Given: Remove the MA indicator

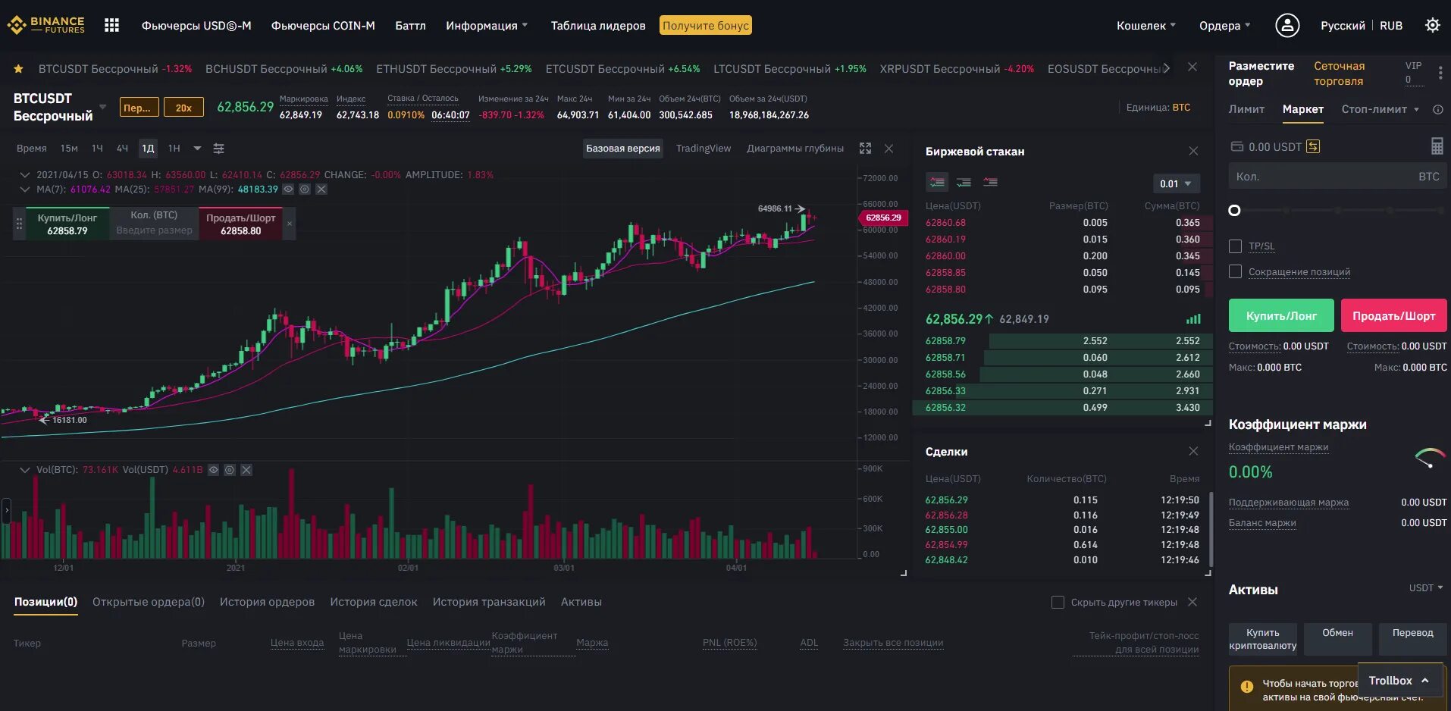Looking at the screenshot, I should pyautogui.click(x=321, y=189).
